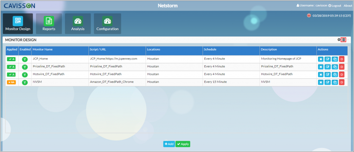Click the JCP_Home:https://m.jcpenney.com script cell

117,59
